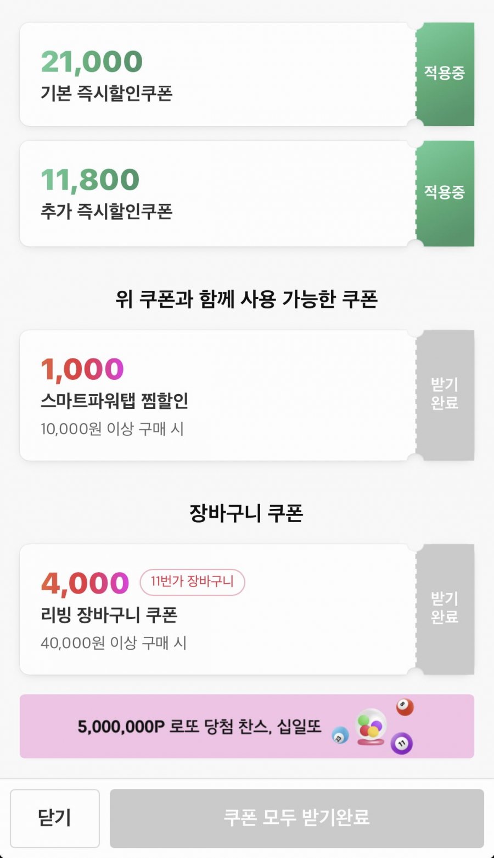Click the 21,000 discount amount
This screenshot has width=494, height=858.
92,62
